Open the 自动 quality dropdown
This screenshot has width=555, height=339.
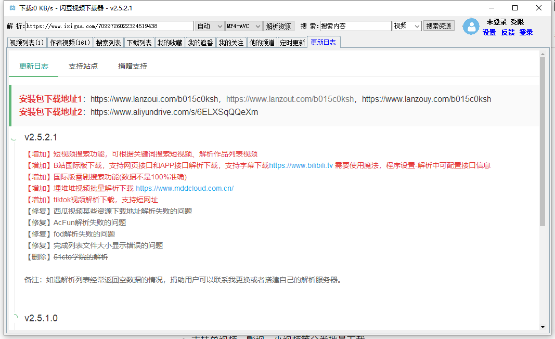(x=210, y=26)
